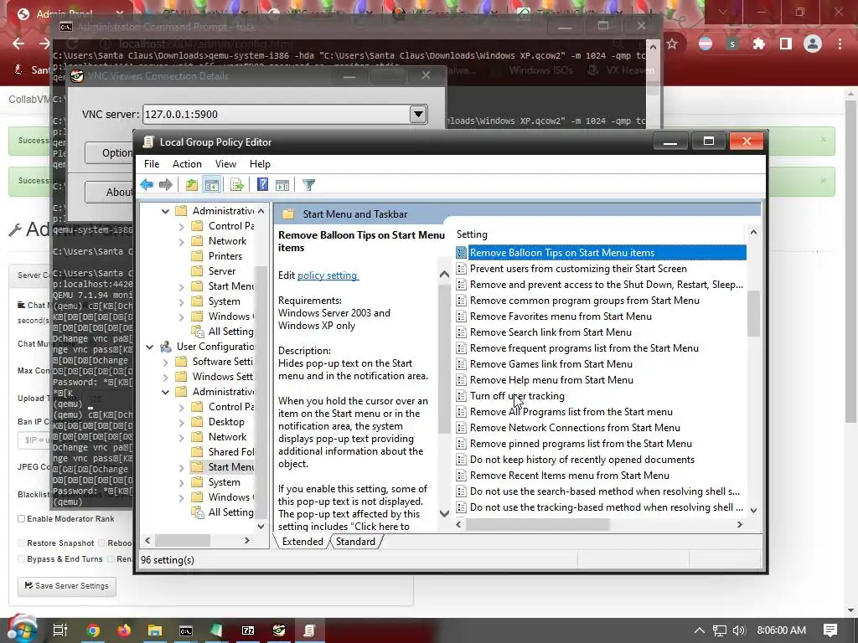
Task: Expand the selected Start Menu tree node
Action: point(181,467)
